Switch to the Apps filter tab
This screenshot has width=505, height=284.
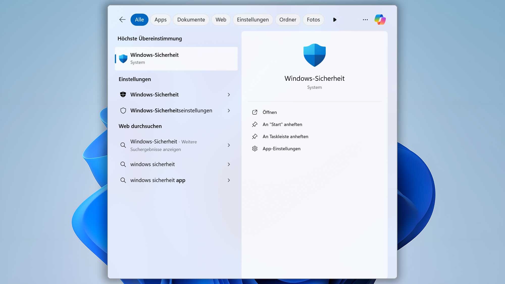coord(161,20)
